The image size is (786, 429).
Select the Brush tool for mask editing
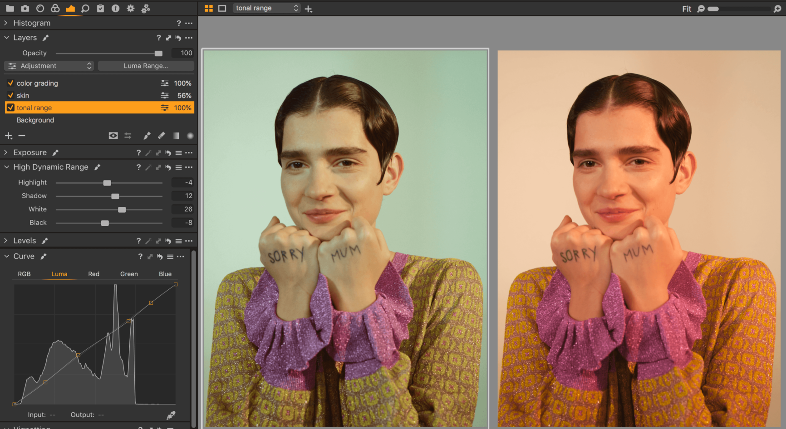click(x=147, y=136)
